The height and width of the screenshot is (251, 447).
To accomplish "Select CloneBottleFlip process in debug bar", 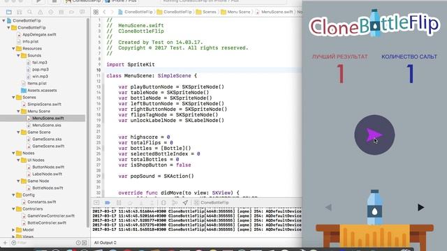I will (211, 203).
